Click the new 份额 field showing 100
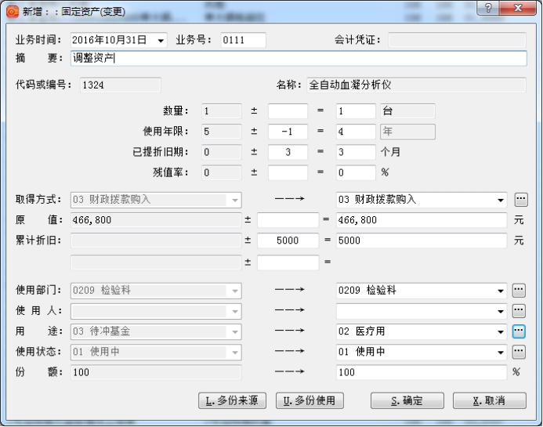This screenshot has height=427, width=543. [422, 373]
